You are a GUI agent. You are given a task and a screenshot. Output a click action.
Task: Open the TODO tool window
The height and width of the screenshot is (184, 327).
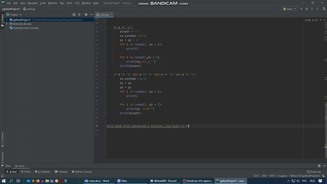[x=26, y=172]
